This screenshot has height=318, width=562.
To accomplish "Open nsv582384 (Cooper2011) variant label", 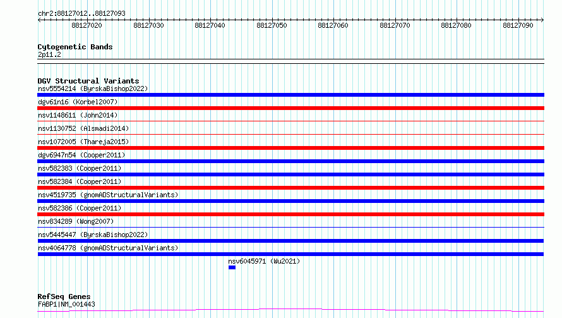I will pos(80,181).
